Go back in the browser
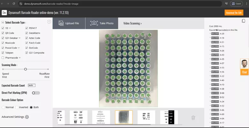 [x=2, y=4]
